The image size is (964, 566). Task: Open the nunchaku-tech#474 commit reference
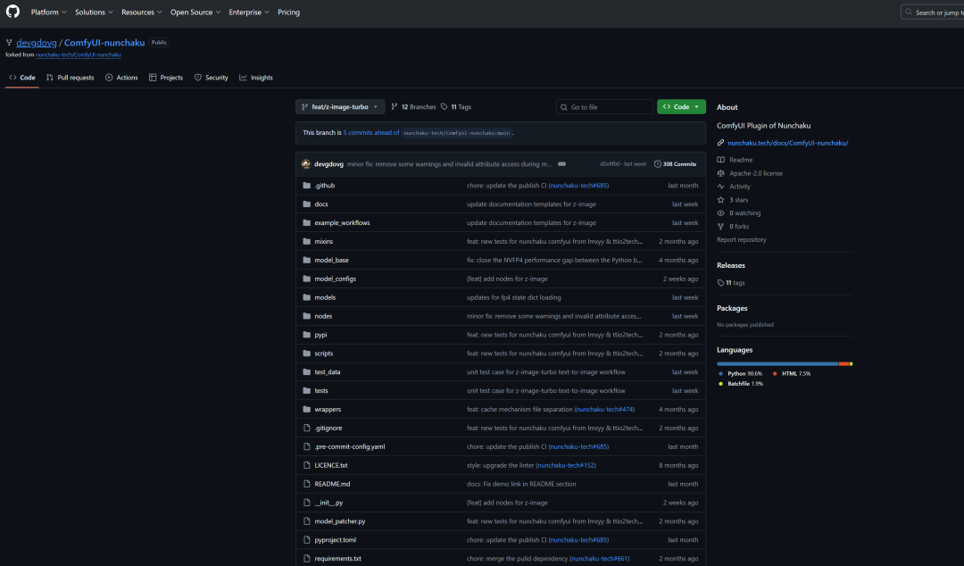point(605,409)
